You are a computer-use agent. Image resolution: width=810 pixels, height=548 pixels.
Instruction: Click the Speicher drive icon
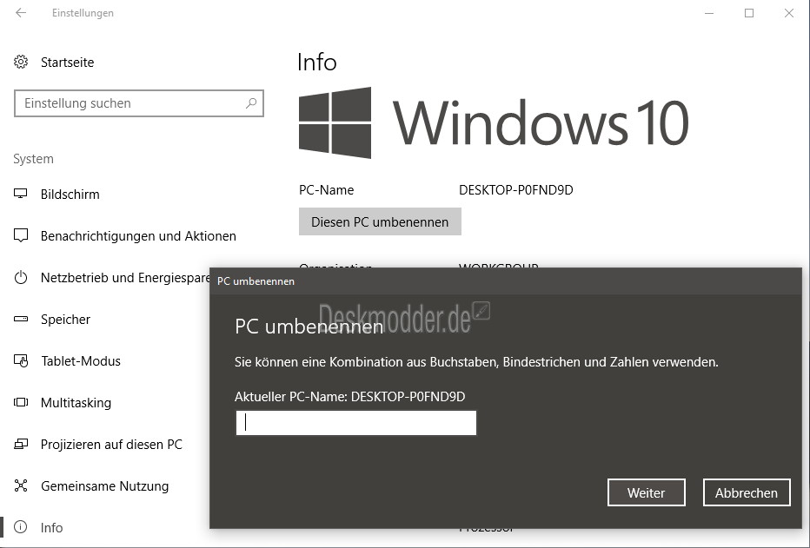(x=21, y=319)
